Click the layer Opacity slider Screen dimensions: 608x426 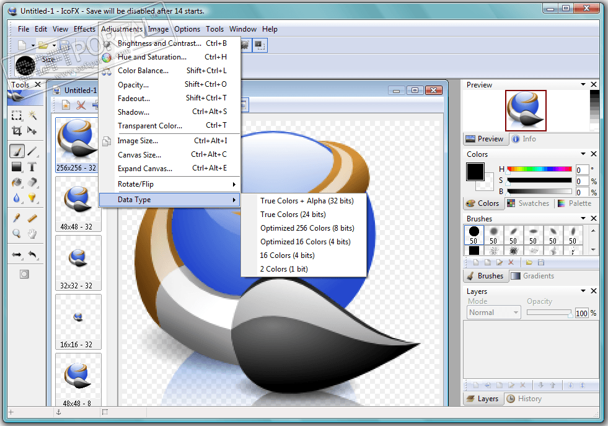(549, 313)
